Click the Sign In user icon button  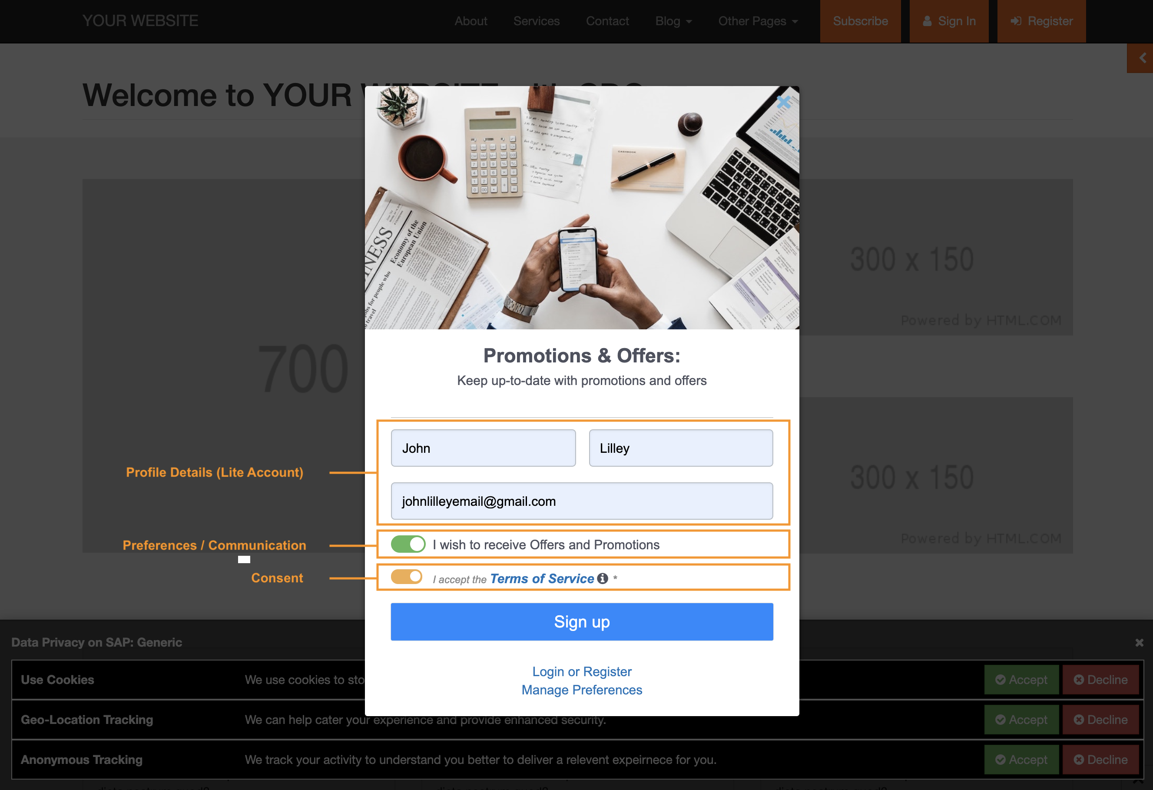pos(949,21)
